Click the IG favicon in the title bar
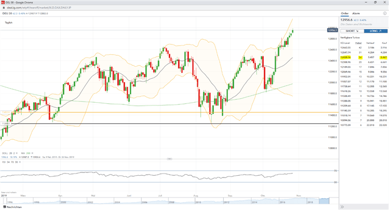The image size is (389, 210). click(x=3, y=2)
